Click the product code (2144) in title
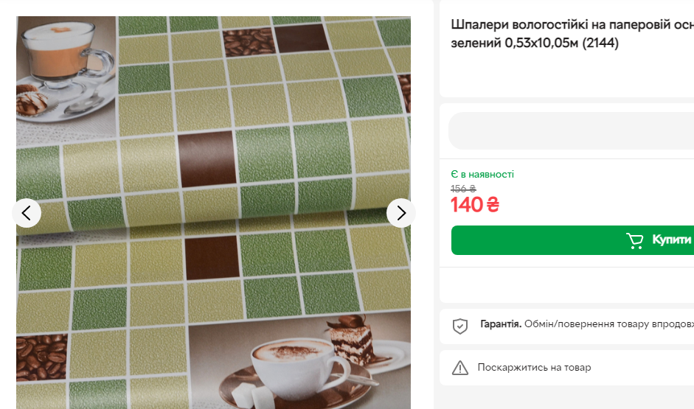Screen dimensions: 694x409 click(600, 43)
